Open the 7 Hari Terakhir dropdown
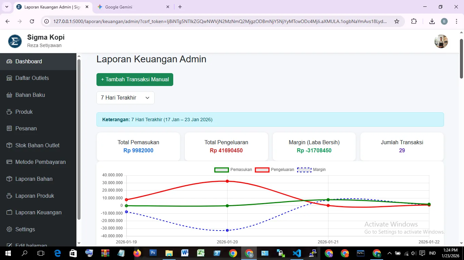This screenshot has height=260, width=464. click(x=125, y=97)
